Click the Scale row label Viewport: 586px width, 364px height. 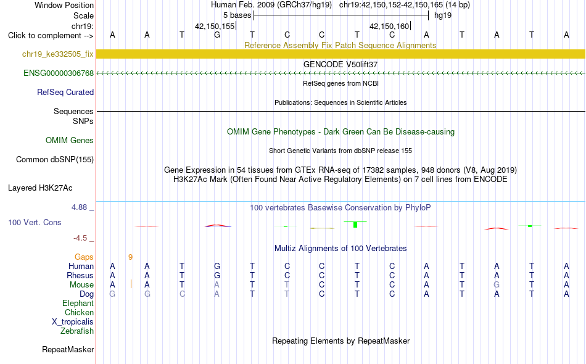(x=83, y=15)
